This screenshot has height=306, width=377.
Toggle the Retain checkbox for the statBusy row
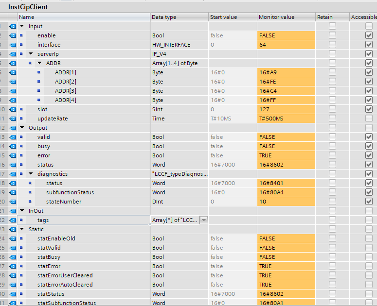point(332,257)
